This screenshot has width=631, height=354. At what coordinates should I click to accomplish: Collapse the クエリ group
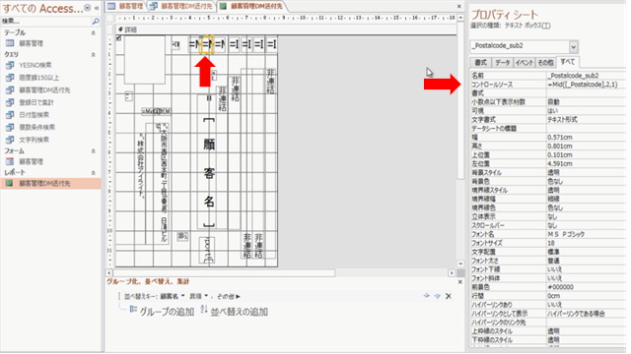(94, 54)
